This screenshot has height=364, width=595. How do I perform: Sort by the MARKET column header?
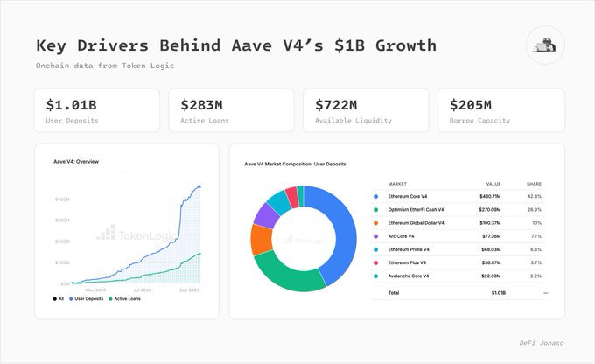point(397,184)
